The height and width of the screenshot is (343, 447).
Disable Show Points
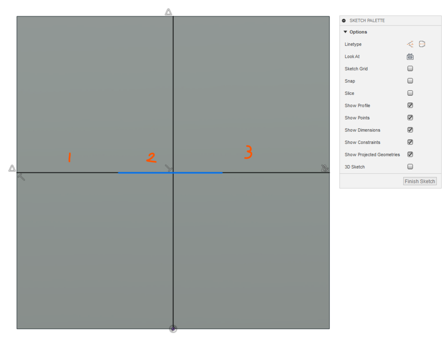point(410,118)
